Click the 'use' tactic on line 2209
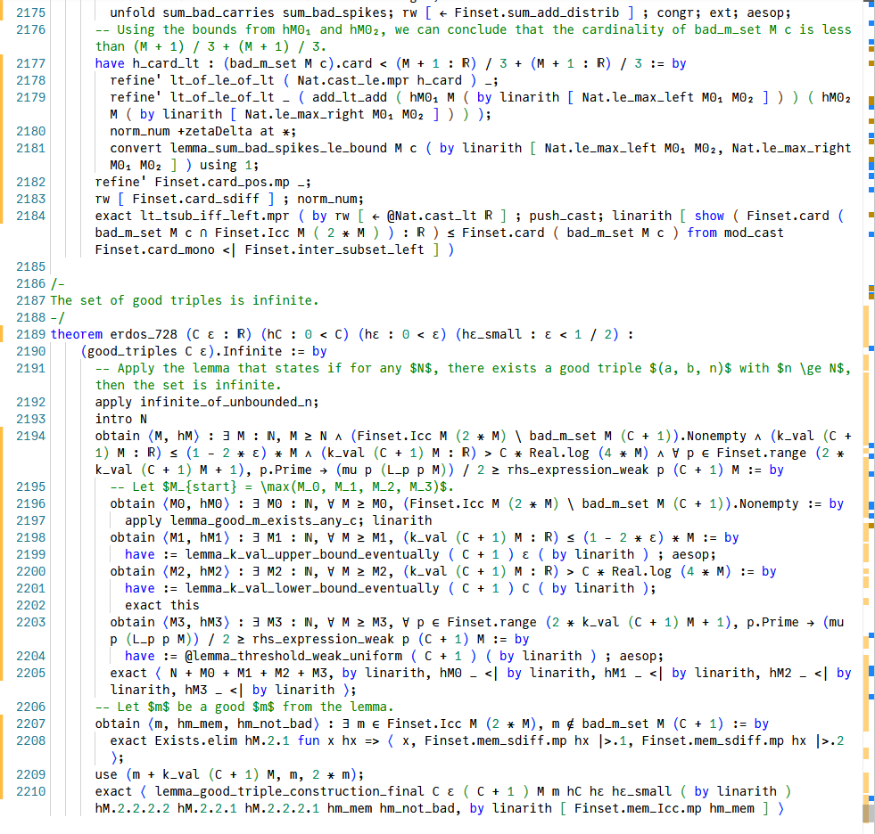 [106, 775]
